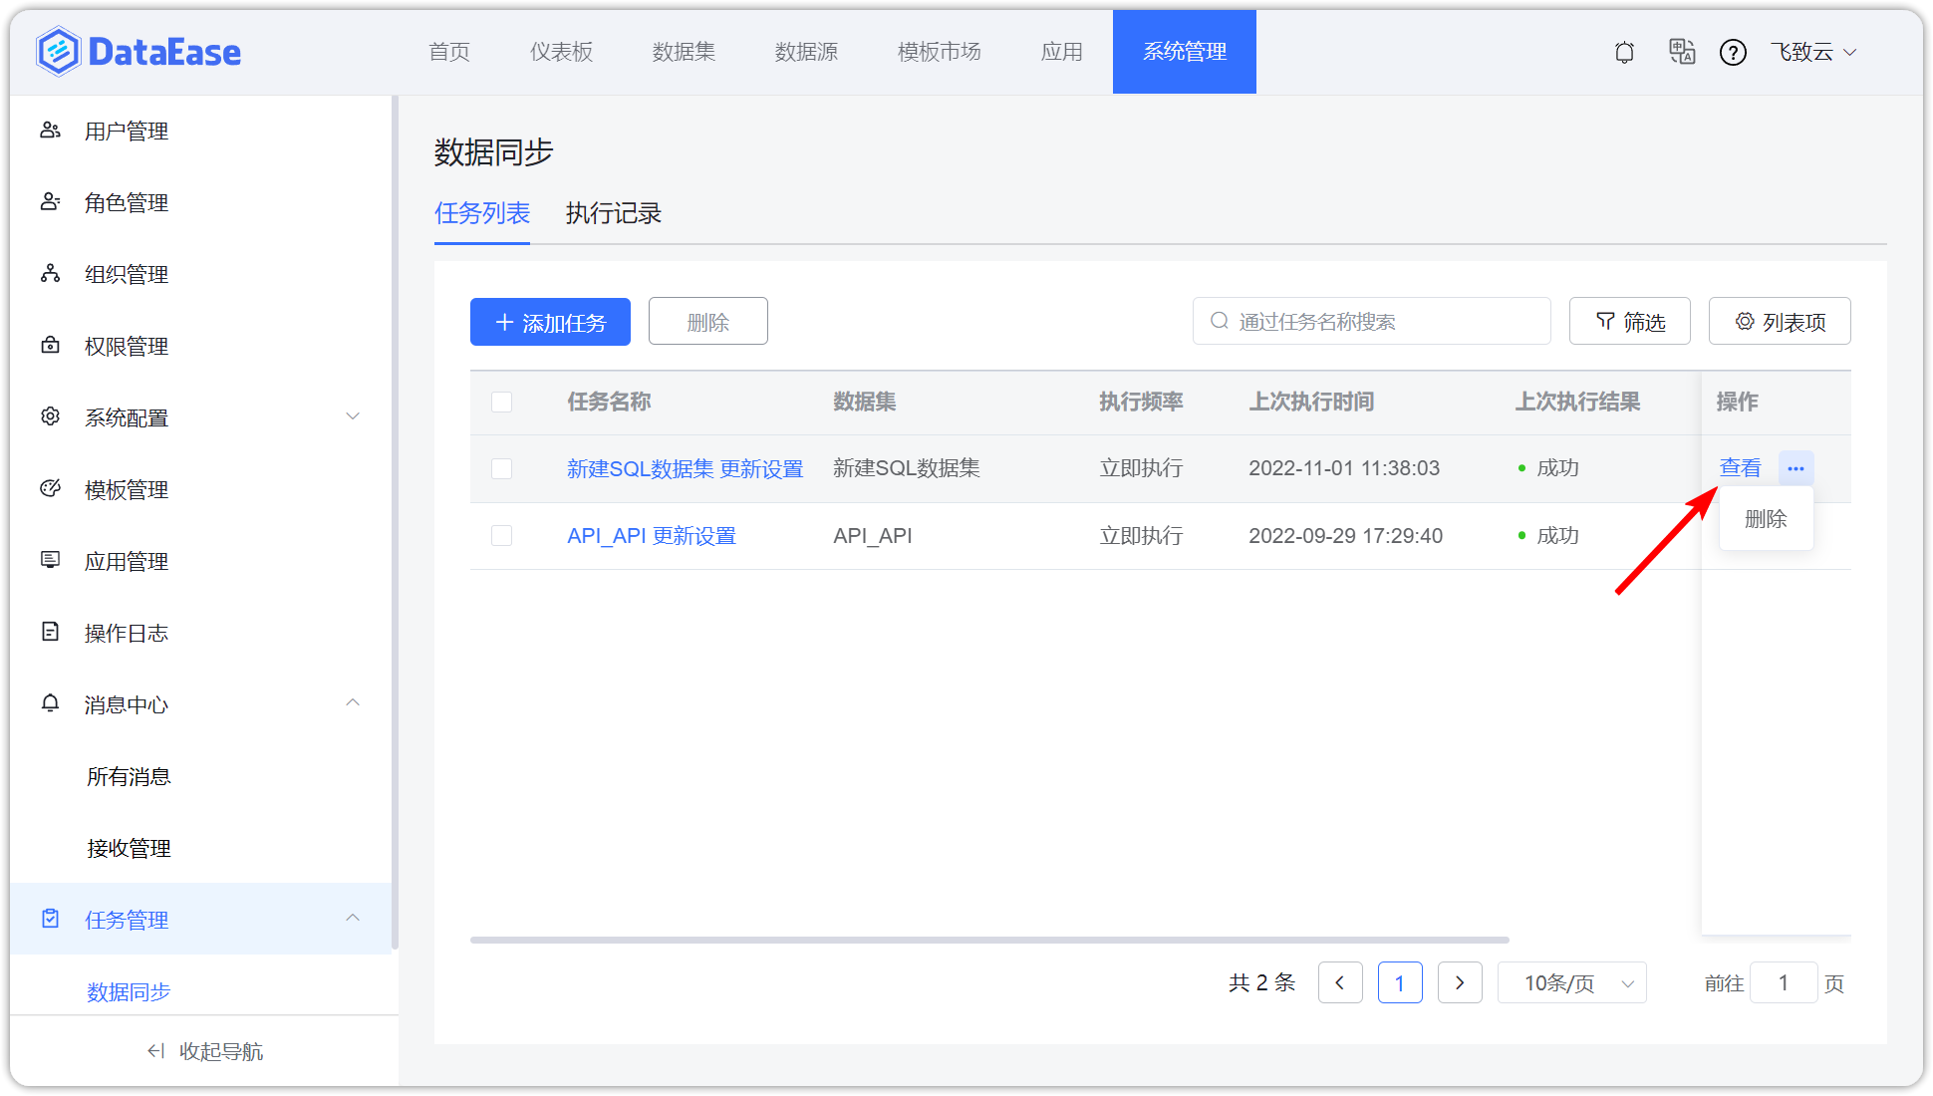Click the task name search field
1933x1096 pixels.
(x=1371, y=322)
